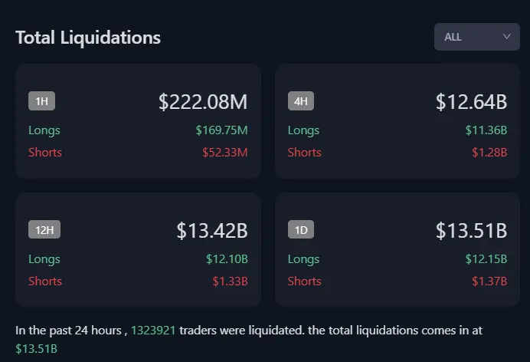Click the $1.28B shorts value
Image resolution: width=530 pixels, height=362 pixels.
click(x=489, y=152)
